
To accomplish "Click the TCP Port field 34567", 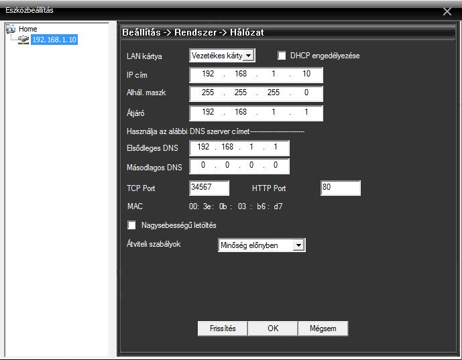I will click(x=209, y=188).
